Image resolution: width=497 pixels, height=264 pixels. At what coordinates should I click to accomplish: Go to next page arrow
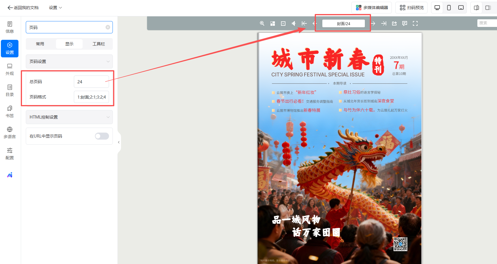point(373,23)
